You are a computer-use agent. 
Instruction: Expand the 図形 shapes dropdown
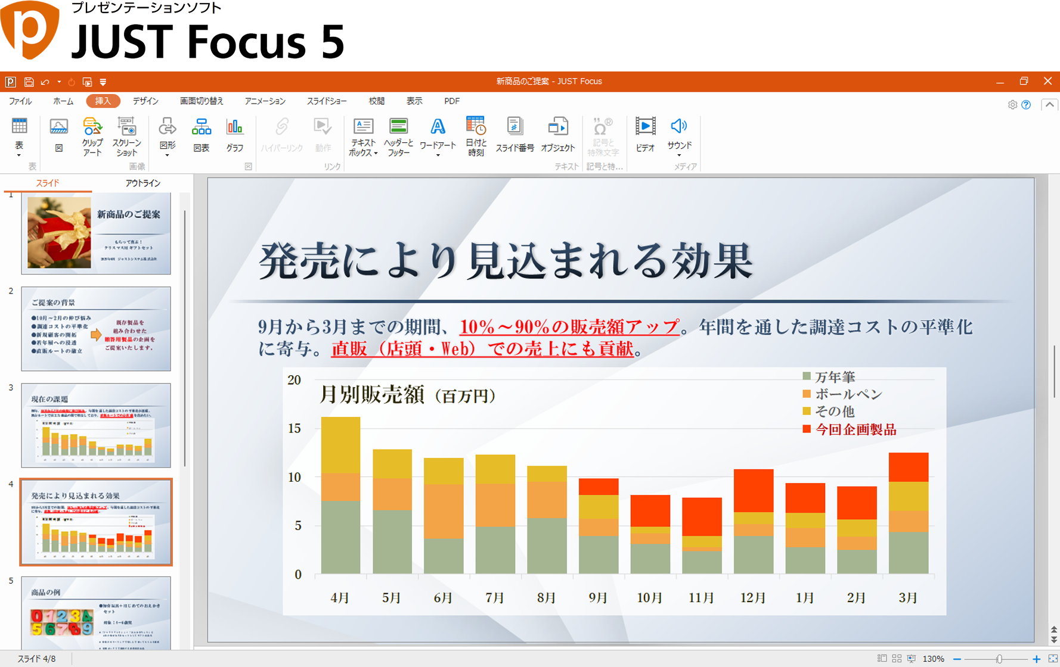click(167, 155)
